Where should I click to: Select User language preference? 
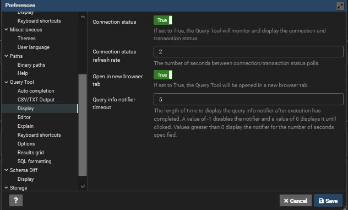[x=34, y=47]
